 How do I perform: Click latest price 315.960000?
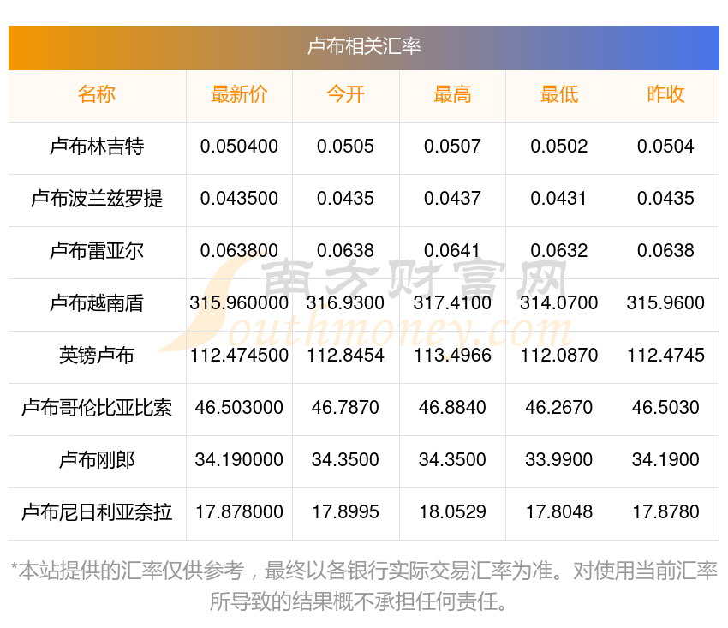click(239, 303)
